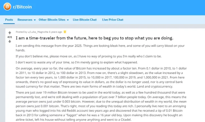Upvote the time-traveler post
Viewport: 205px width, 122px height.
(10, 33)
